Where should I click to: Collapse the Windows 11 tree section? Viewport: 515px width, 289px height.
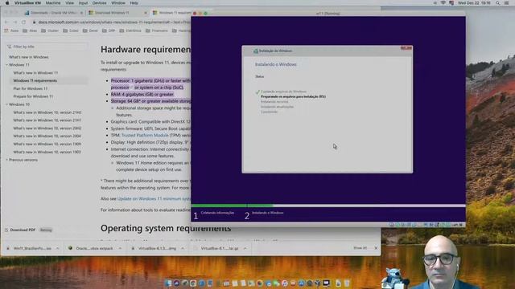(x=6, y=65)
